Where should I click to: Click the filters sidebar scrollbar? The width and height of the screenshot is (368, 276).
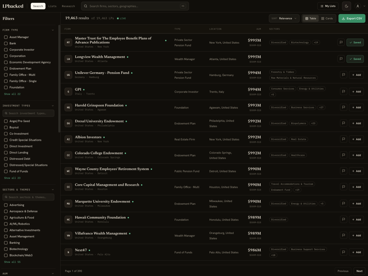coord(59,79)
